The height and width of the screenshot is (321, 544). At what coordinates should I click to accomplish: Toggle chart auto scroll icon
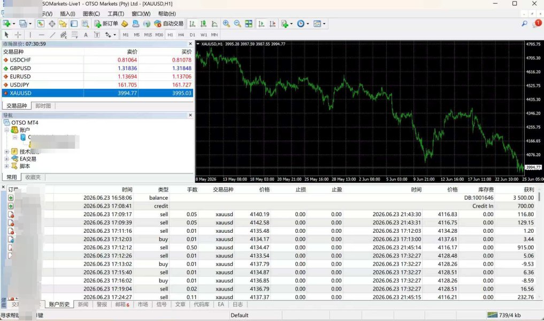point(261,24)
